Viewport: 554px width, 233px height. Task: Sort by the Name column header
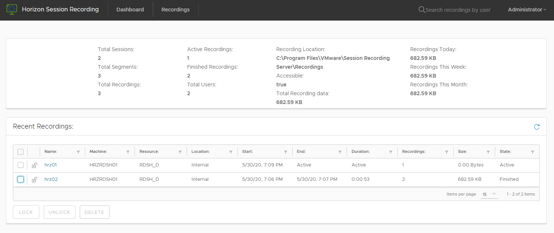click(51, 151)
